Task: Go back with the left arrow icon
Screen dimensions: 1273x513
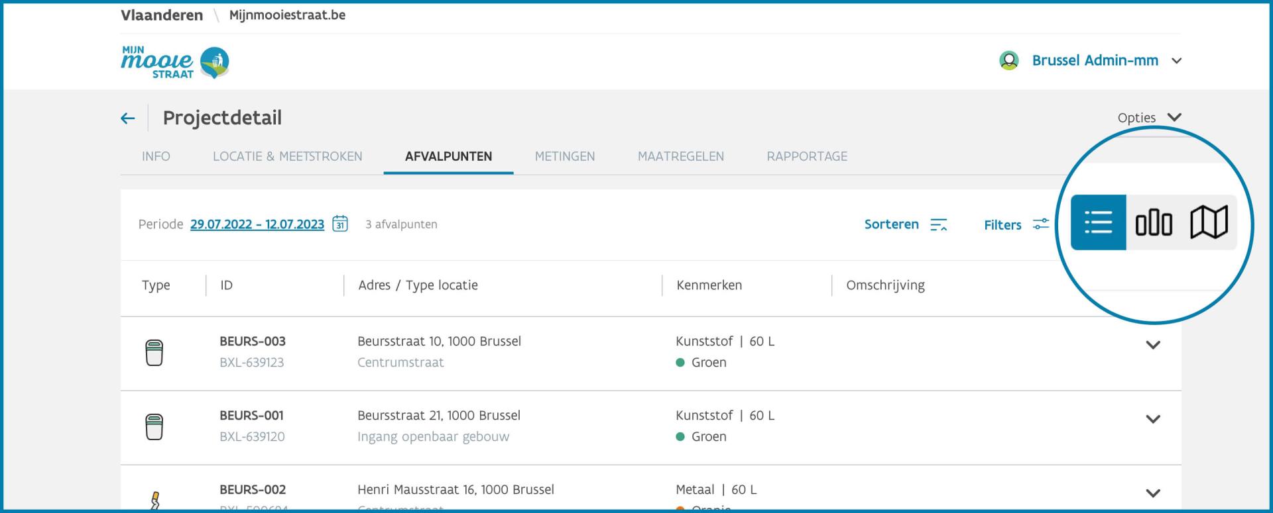Action: [128, 118]
